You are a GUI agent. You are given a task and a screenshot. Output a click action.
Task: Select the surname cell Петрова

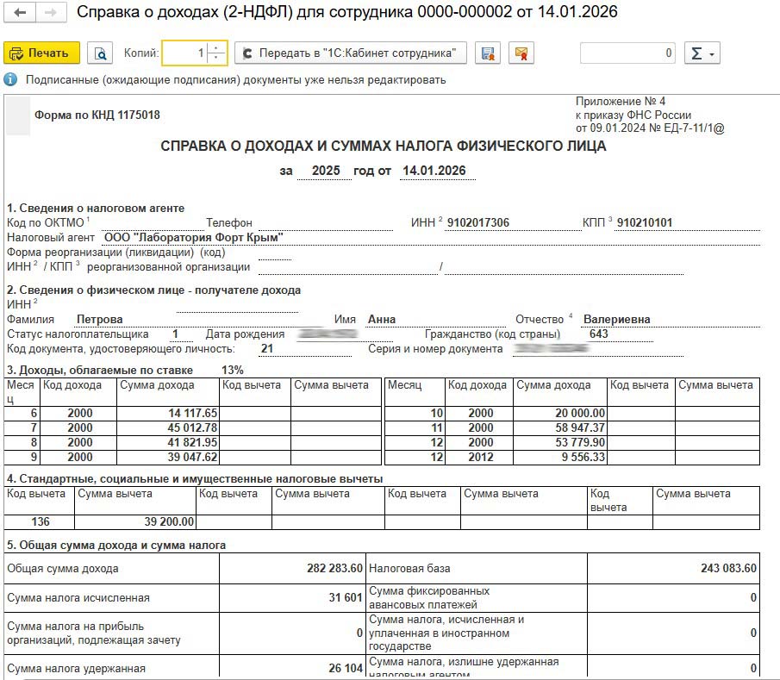tap(100, 319)
